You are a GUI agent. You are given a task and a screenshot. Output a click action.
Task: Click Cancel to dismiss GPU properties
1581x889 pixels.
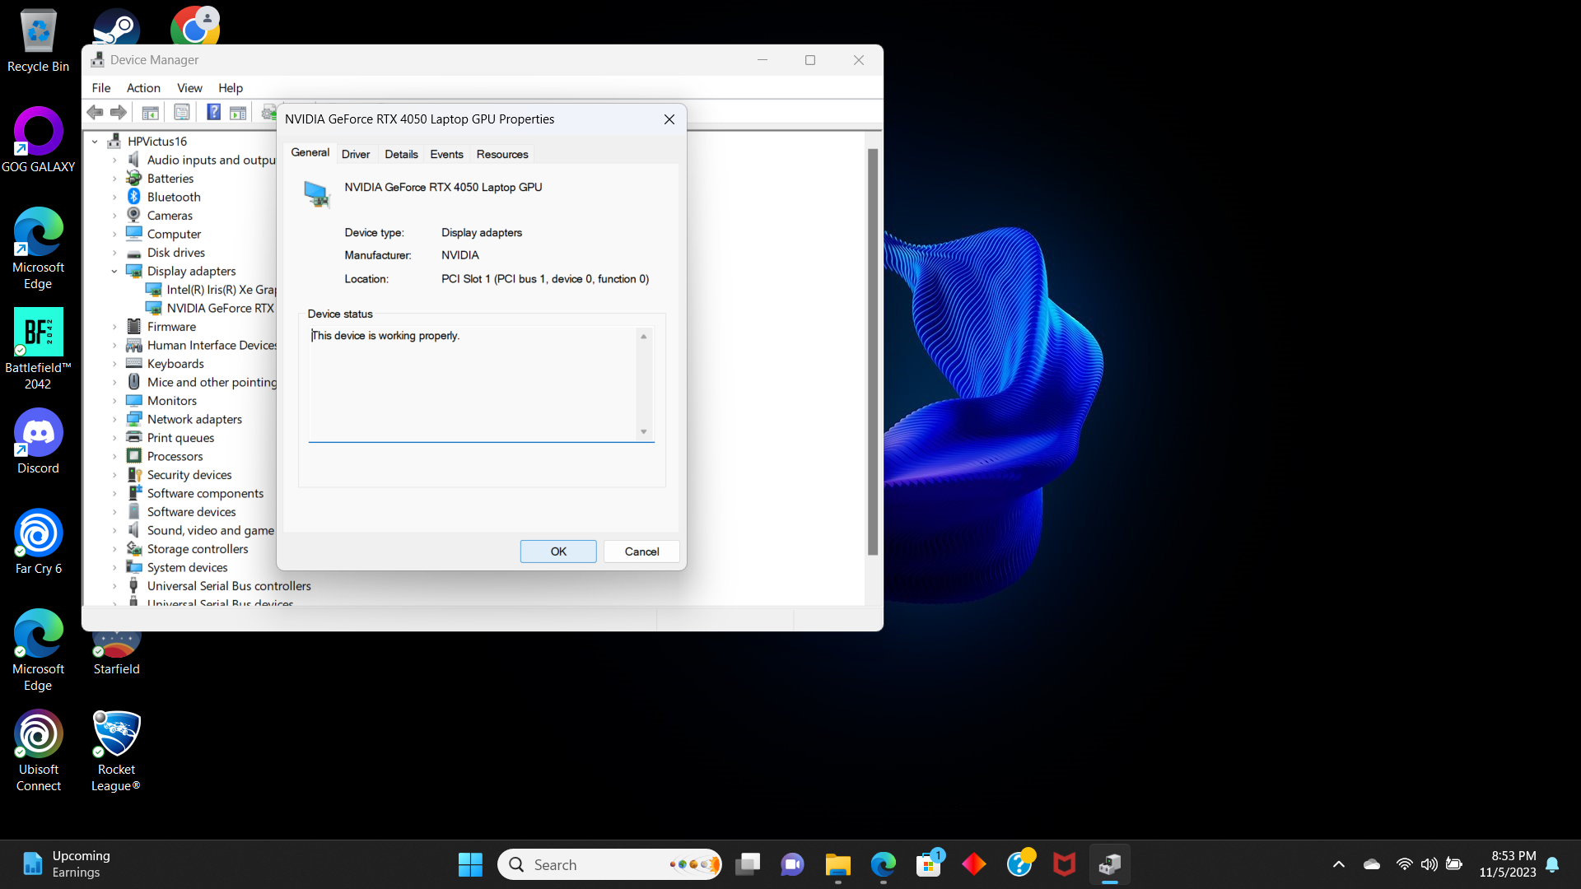pyautogui.click(x=641, y=551)
